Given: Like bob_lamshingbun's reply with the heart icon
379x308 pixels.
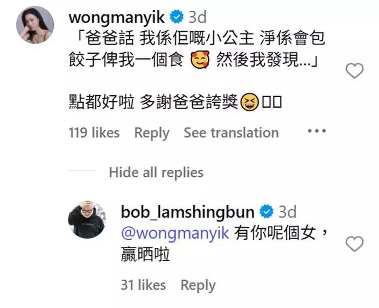Looking at the screenshot, I should [354, 243].
